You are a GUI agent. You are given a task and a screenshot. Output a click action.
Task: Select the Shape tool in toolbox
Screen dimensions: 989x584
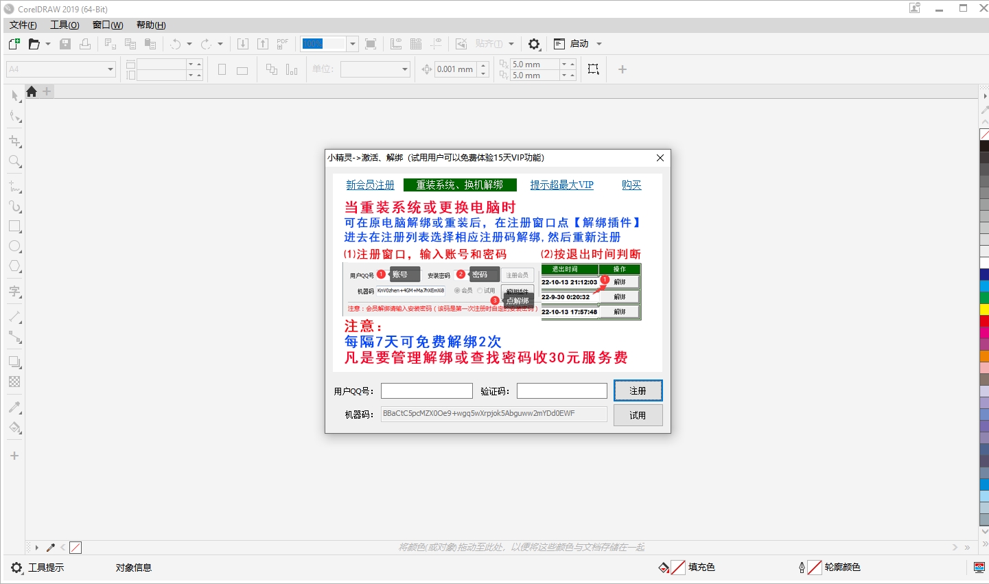(x=15, y=117)
